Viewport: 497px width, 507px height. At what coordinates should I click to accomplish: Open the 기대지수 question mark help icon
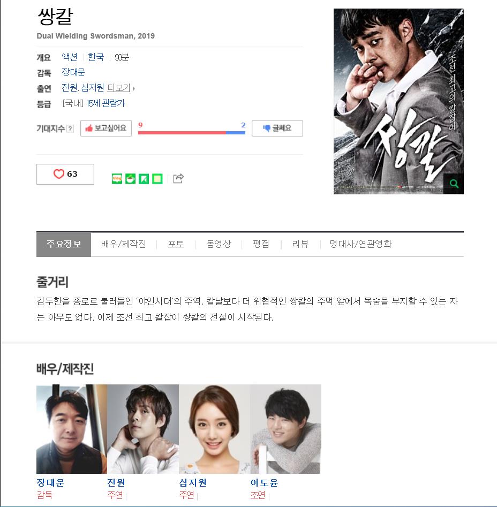click(x=70, y=128)
